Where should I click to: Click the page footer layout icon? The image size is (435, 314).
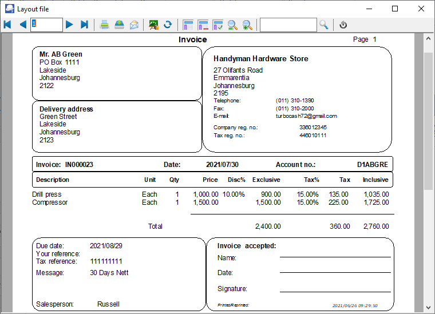click(203, 25)
